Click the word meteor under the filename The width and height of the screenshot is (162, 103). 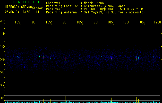coord(37,8)
